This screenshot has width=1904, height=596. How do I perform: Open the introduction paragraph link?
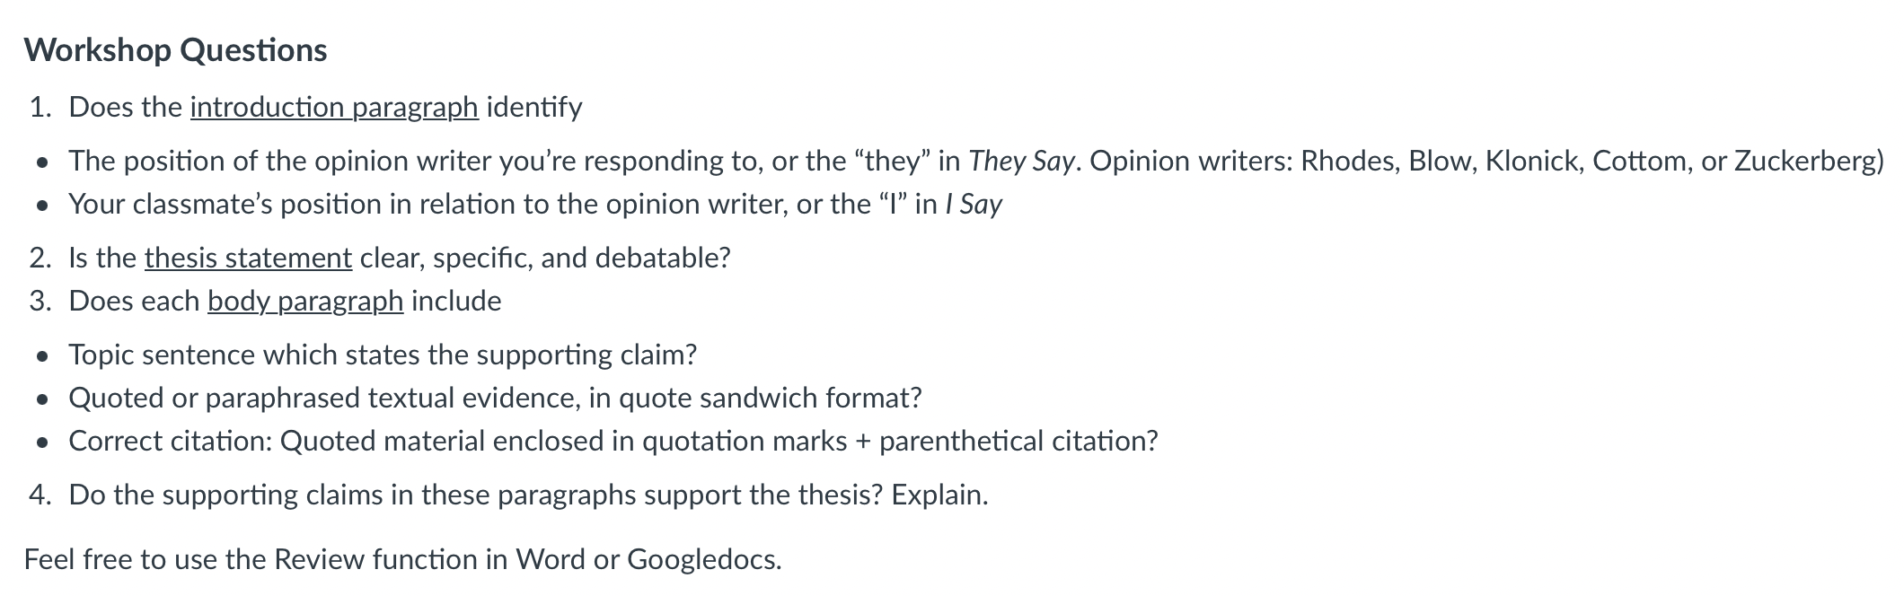point(334,108)
